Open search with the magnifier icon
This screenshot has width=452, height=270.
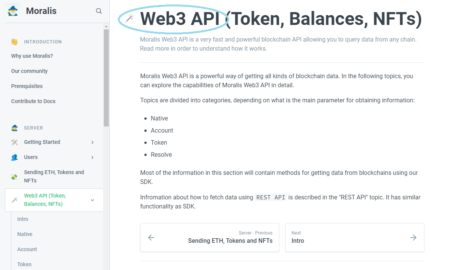[x=99, y=11]
